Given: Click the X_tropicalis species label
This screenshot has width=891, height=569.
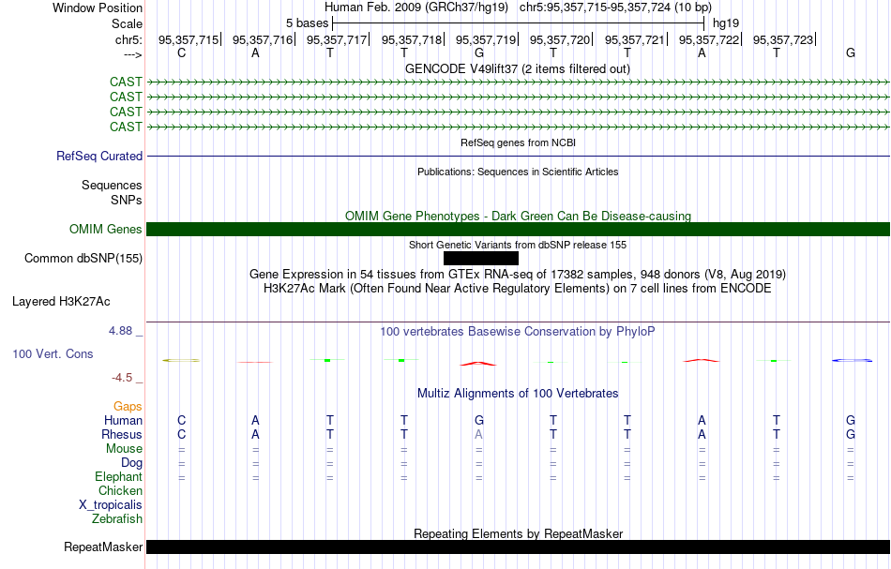Looking at the screenshot, I should tap(111, 505).
